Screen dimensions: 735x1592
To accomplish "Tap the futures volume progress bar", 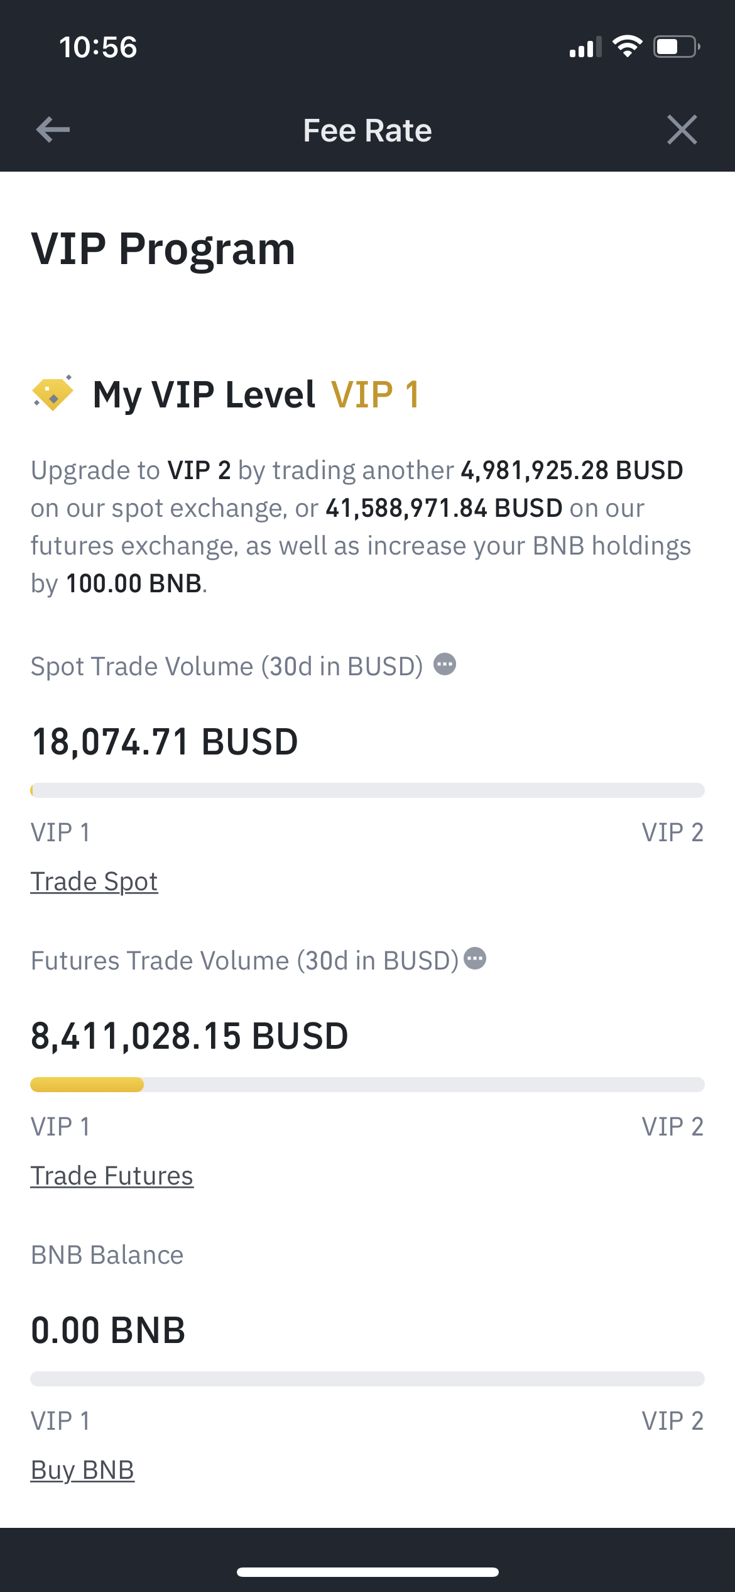I will click(367, 1085).
